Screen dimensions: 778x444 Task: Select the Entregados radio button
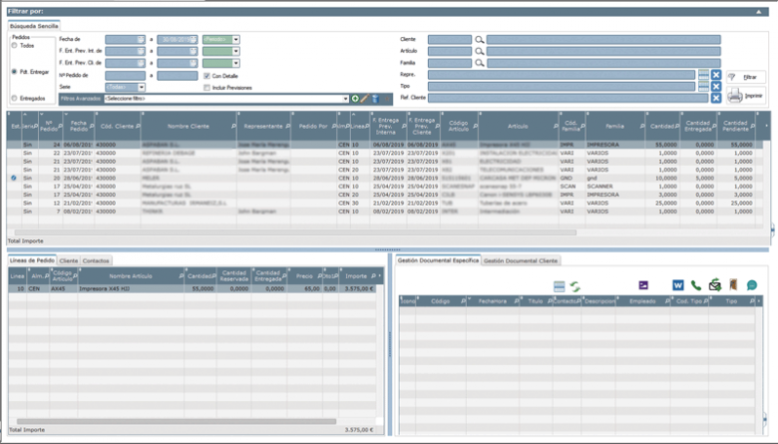[x=14, y=98]
